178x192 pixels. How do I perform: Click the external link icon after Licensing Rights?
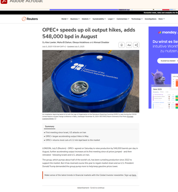click(x=55, y=119)
